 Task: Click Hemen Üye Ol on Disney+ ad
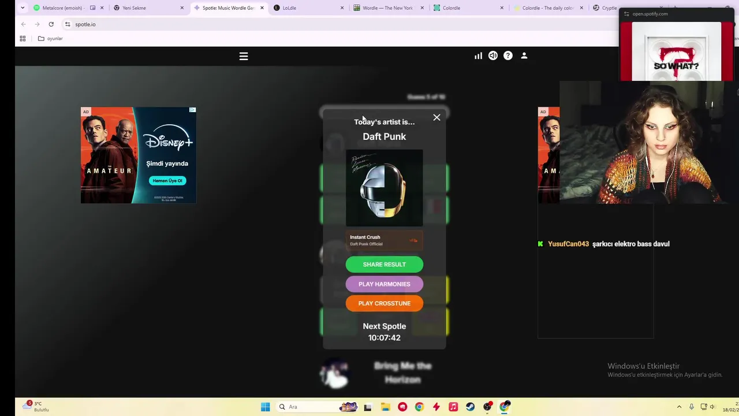tap(167, 180)
